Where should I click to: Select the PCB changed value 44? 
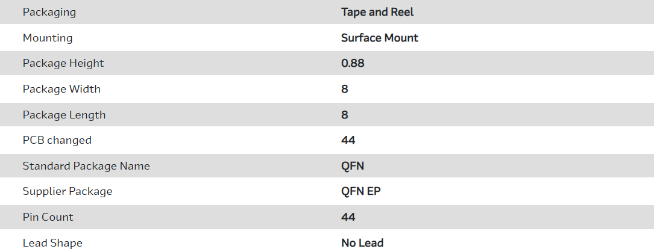click(x=348, y=140)
